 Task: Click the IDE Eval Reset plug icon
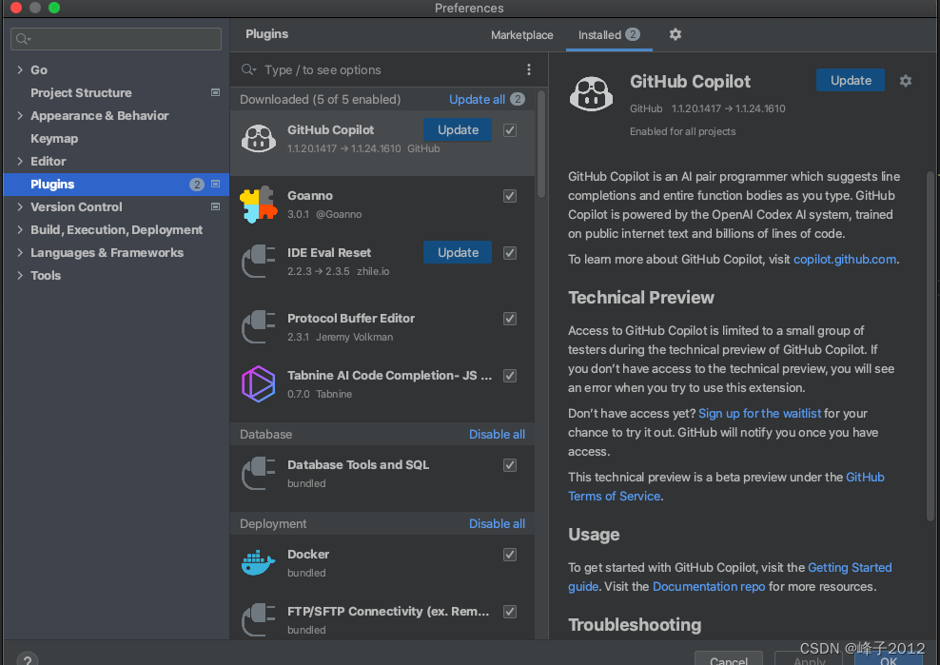(x=259, y=262)
